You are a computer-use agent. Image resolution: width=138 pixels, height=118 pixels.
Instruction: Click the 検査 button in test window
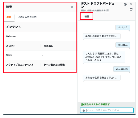87,16
